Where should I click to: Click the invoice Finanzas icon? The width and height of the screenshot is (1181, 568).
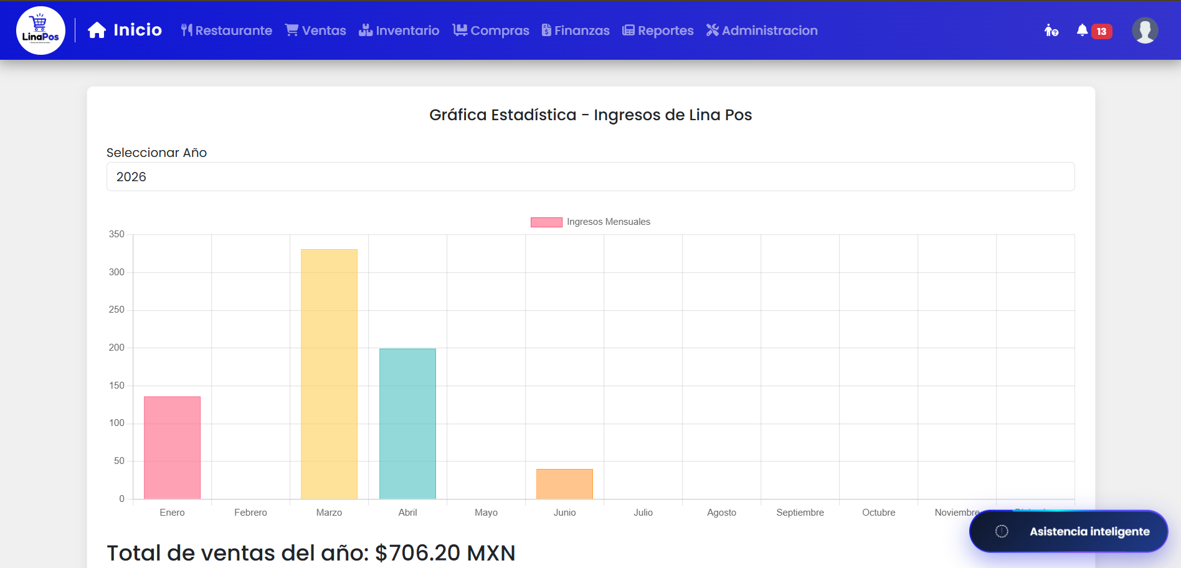tap(546, 30)
